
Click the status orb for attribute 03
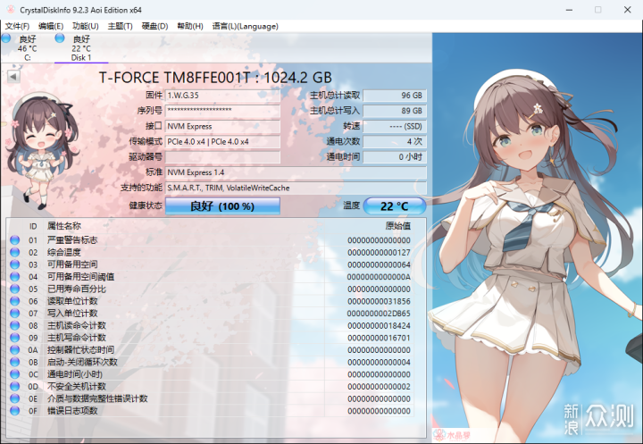tap(15, 264)
